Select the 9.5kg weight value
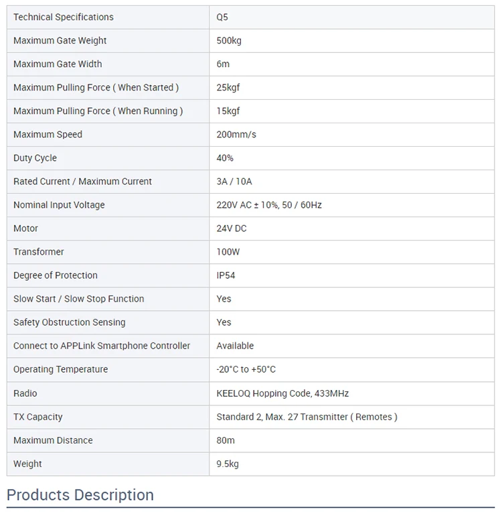Screen dimensions: 502x512 pos(228,463)
